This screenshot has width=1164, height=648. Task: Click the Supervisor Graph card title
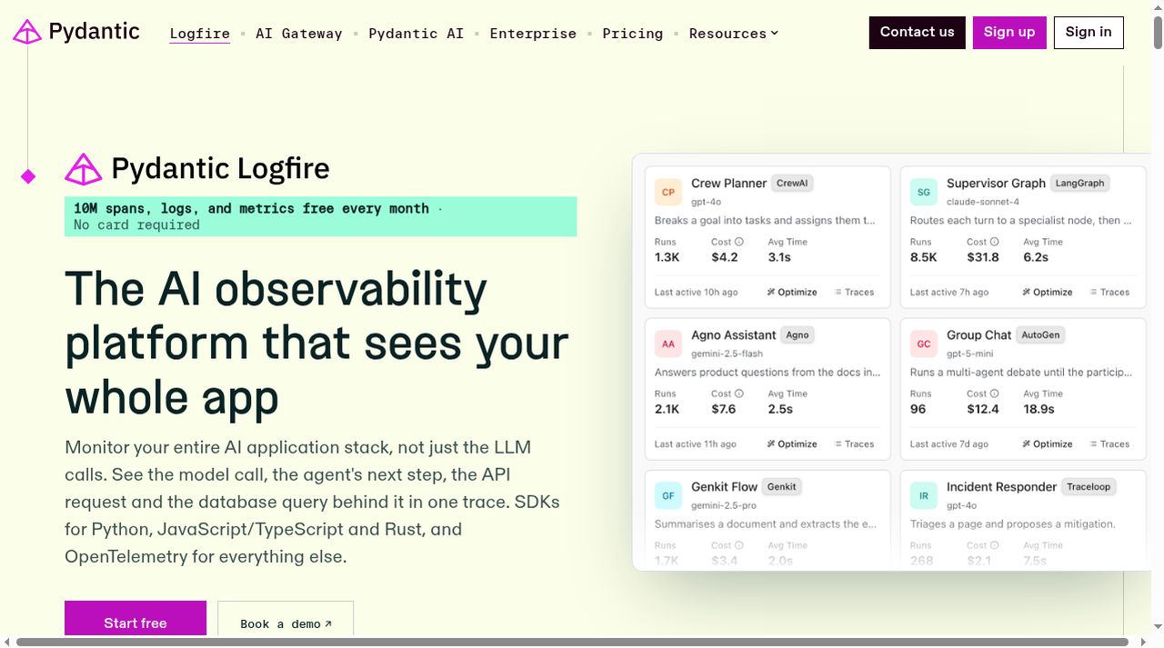(996, 183)
